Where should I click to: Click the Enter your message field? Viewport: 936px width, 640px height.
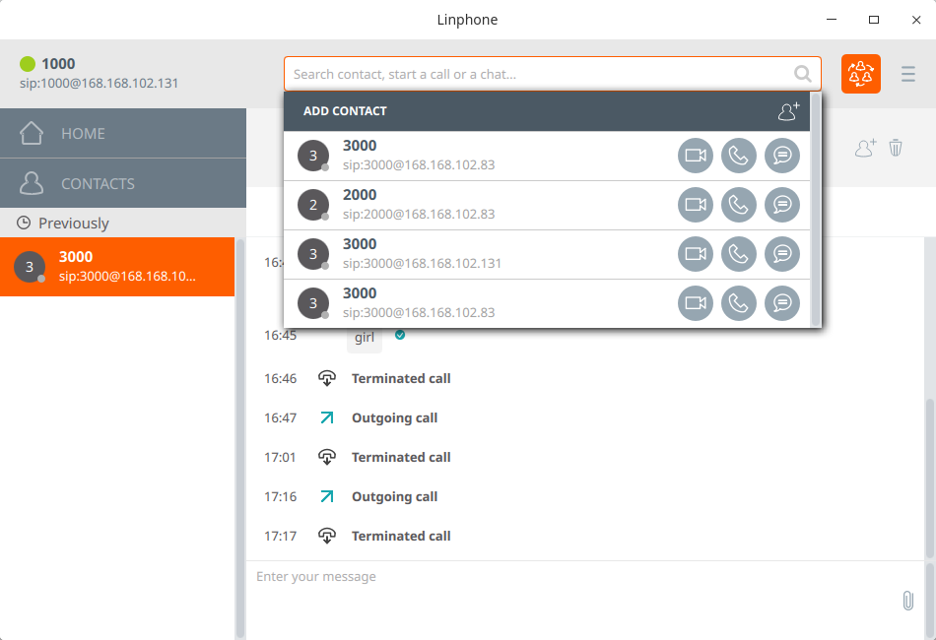(x=571, y=577)
